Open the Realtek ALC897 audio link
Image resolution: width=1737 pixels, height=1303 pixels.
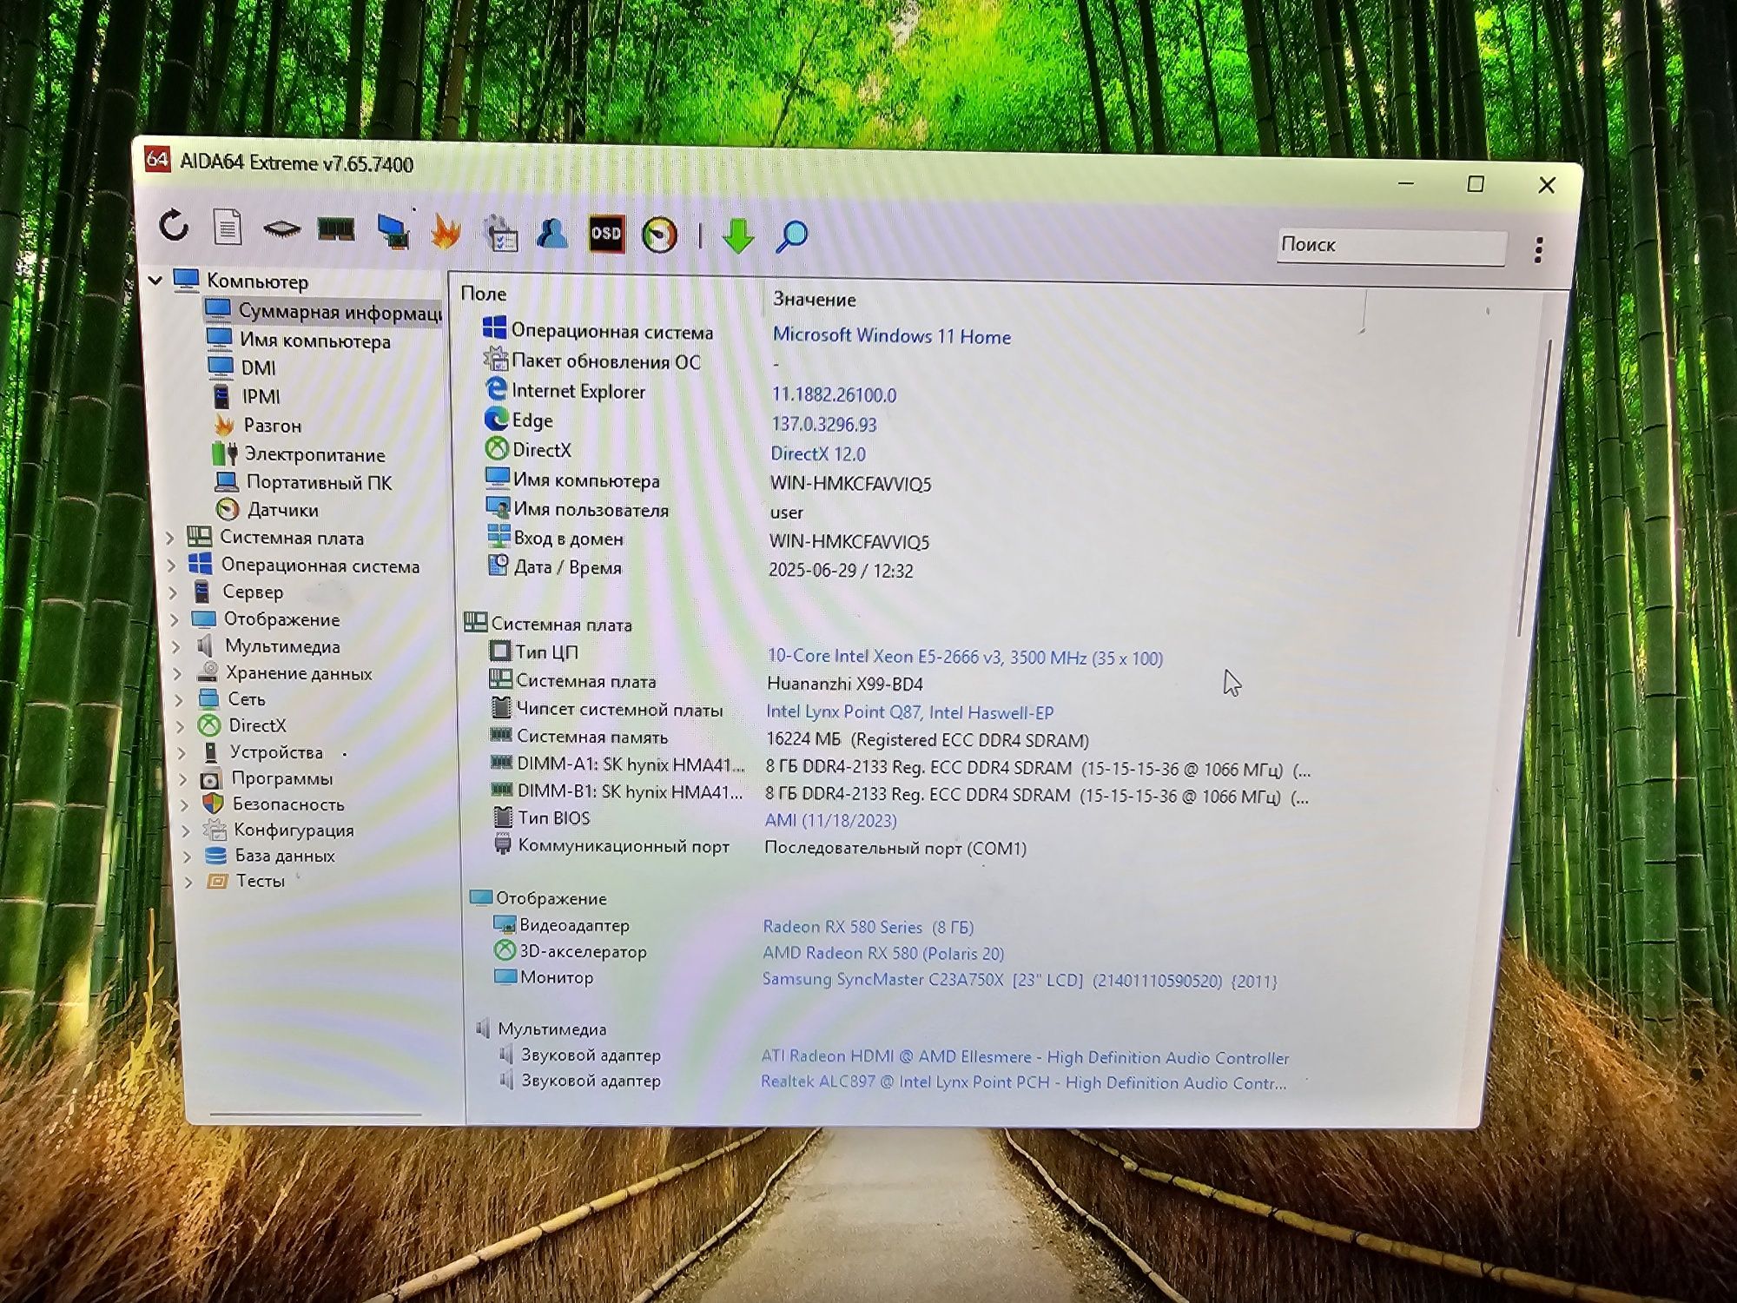pos(1023,1082)
